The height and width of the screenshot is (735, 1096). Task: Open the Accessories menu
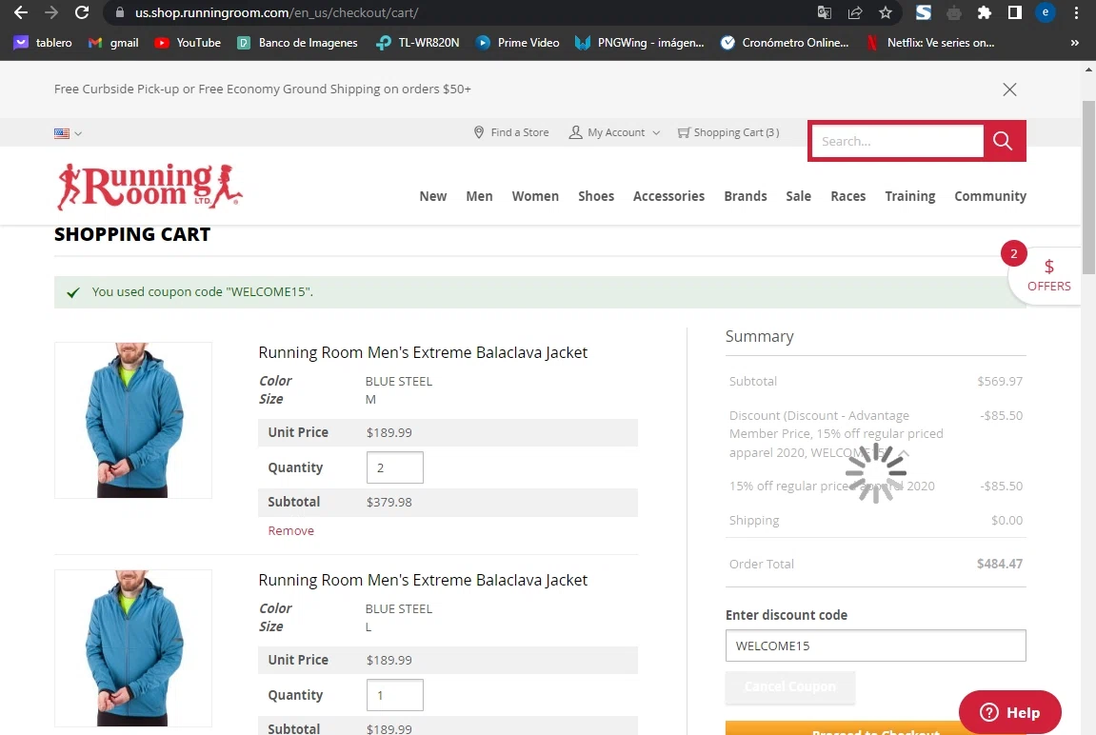668,196
